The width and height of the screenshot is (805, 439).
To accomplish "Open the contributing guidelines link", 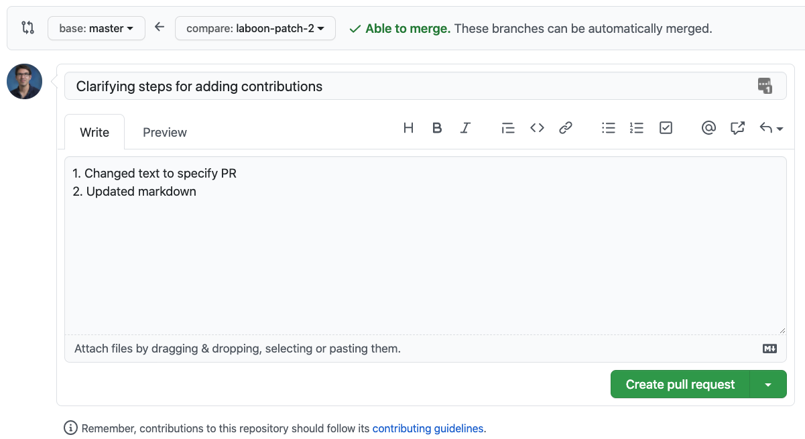I will pos(428,428).
